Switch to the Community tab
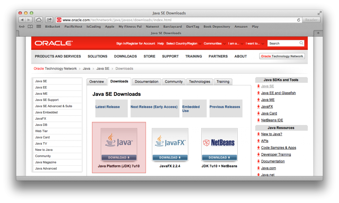The height and width of the screenshot is (203, 339). tap(173, 82)
